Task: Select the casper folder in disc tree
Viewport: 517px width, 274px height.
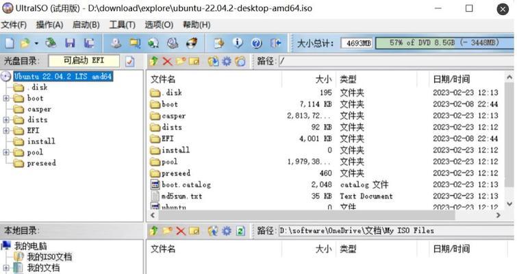Action: (39, 109)
